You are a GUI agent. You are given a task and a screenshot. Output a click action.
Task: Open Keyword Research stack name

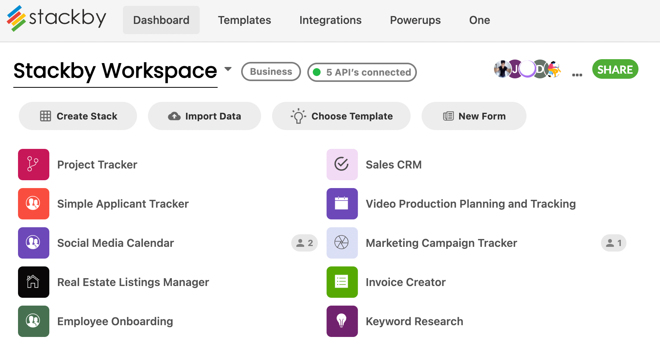click(415, 321)
